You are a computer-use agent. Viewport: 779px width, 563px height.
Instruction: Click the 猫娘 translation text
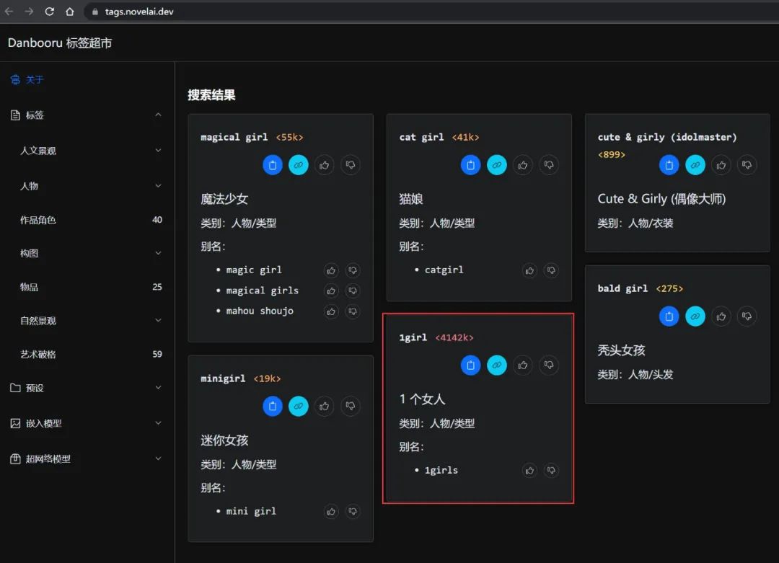point(411,199)
